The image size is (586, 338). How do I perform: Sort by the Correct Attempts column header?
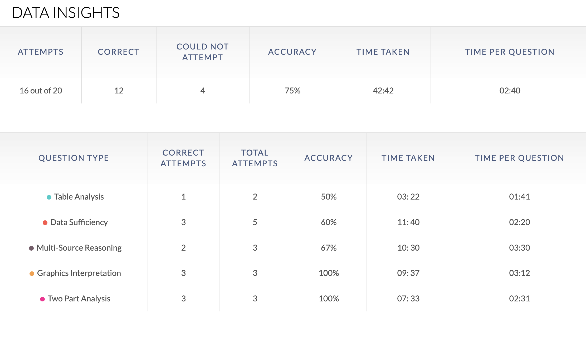click(x=183, y=158)
